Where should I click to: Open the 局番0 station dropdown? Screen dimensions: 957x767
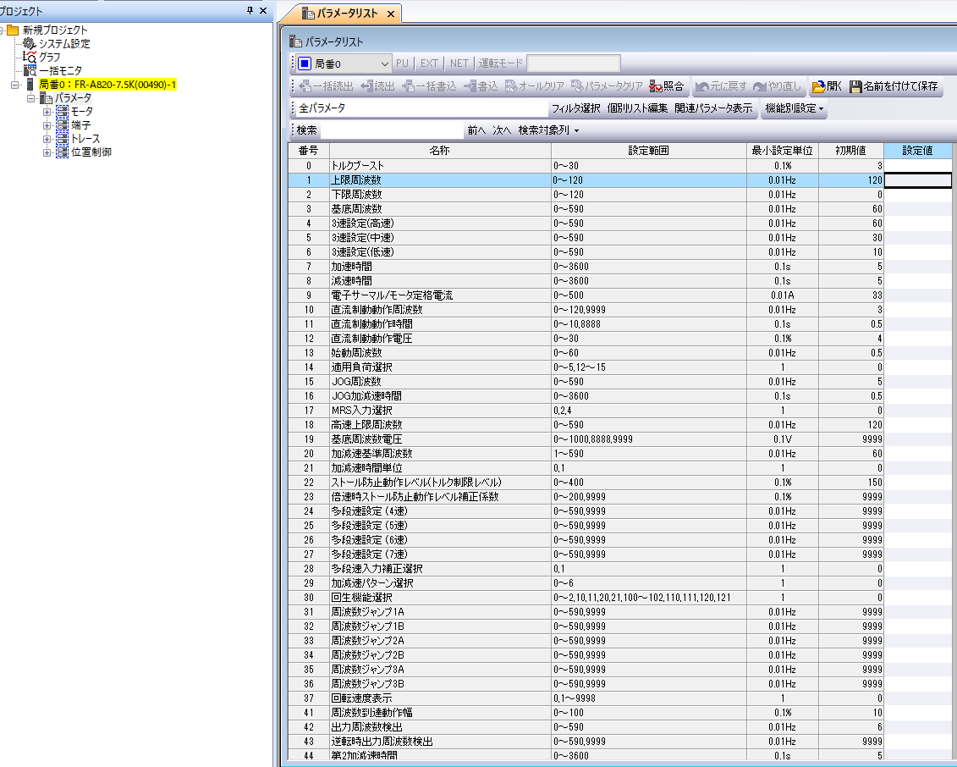(x=385, y=63)
